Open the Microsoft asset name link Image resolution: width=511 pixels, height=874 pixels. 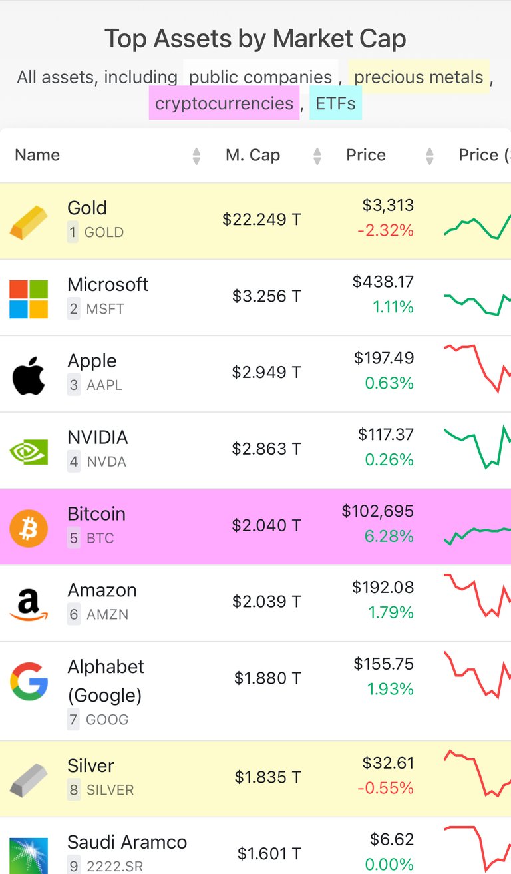pos(108,284)
